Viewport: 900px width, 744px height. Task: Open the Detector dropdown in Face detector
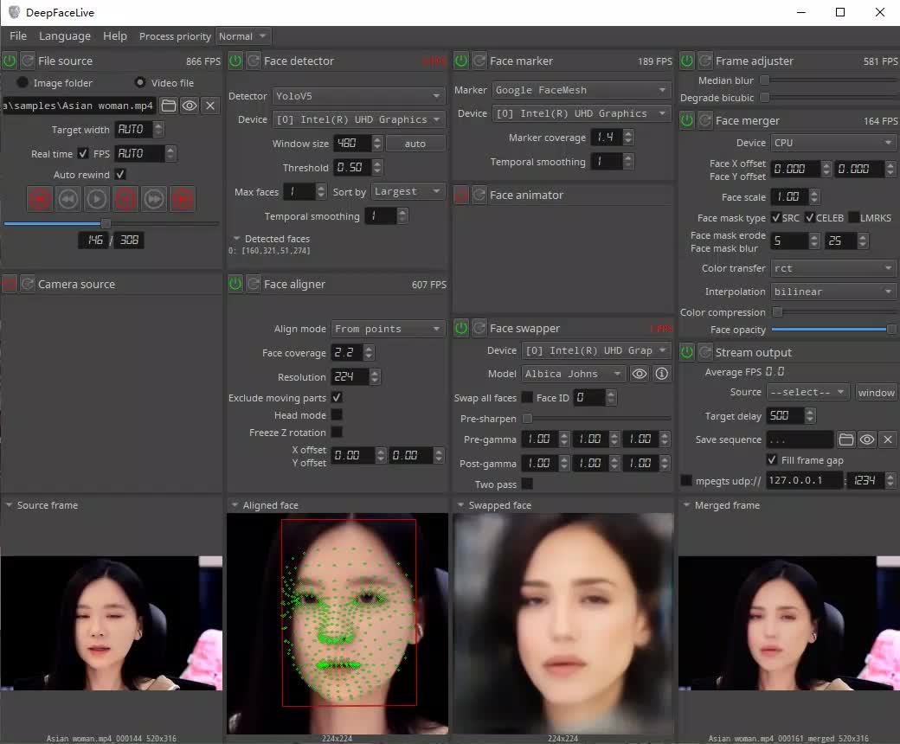358,95
